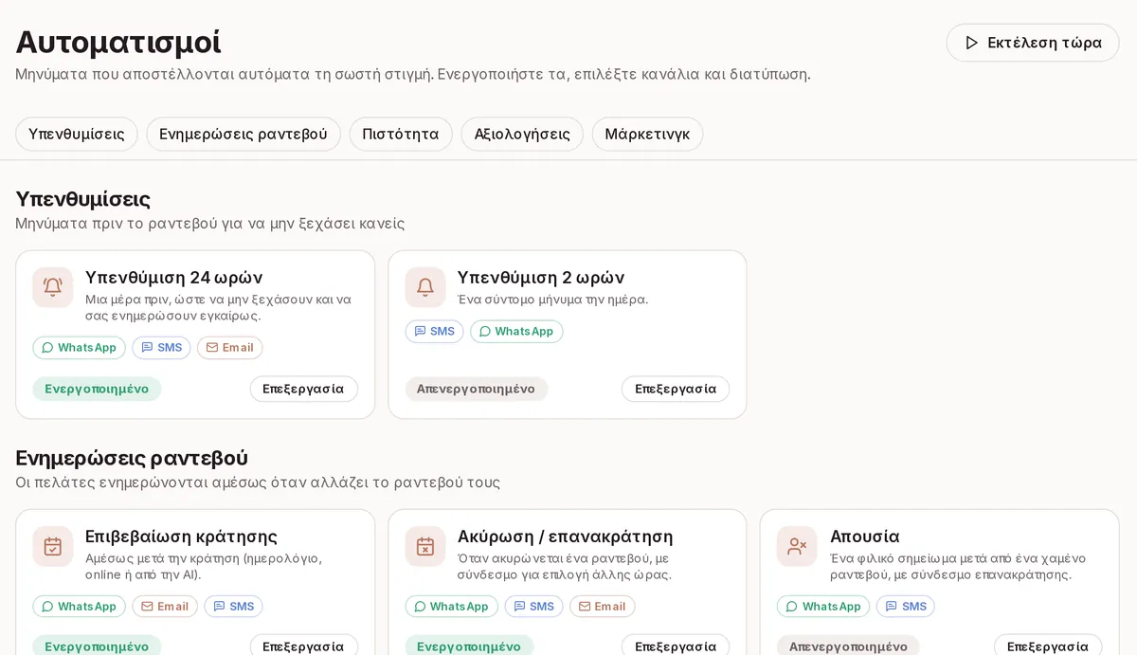The width and height of the screenshot is (1137, 655).
Task: Click the WhatsApp chip in Επιβεβαίωση κράτησης
Action: (79, 607)
